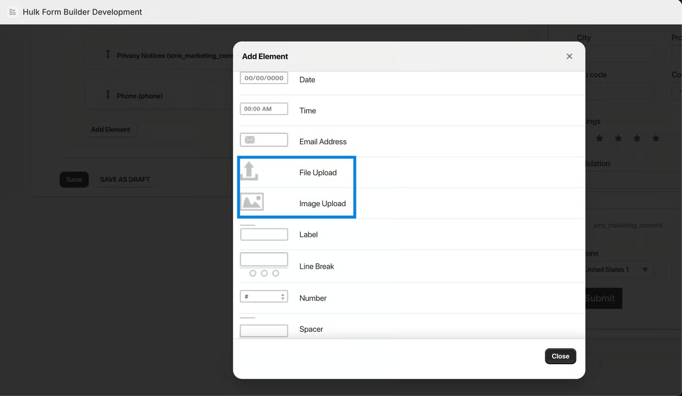Click the reorder arrow for Phone row
Screen dimensions: 682x396
pyautogui.click(x=108, y=94)
